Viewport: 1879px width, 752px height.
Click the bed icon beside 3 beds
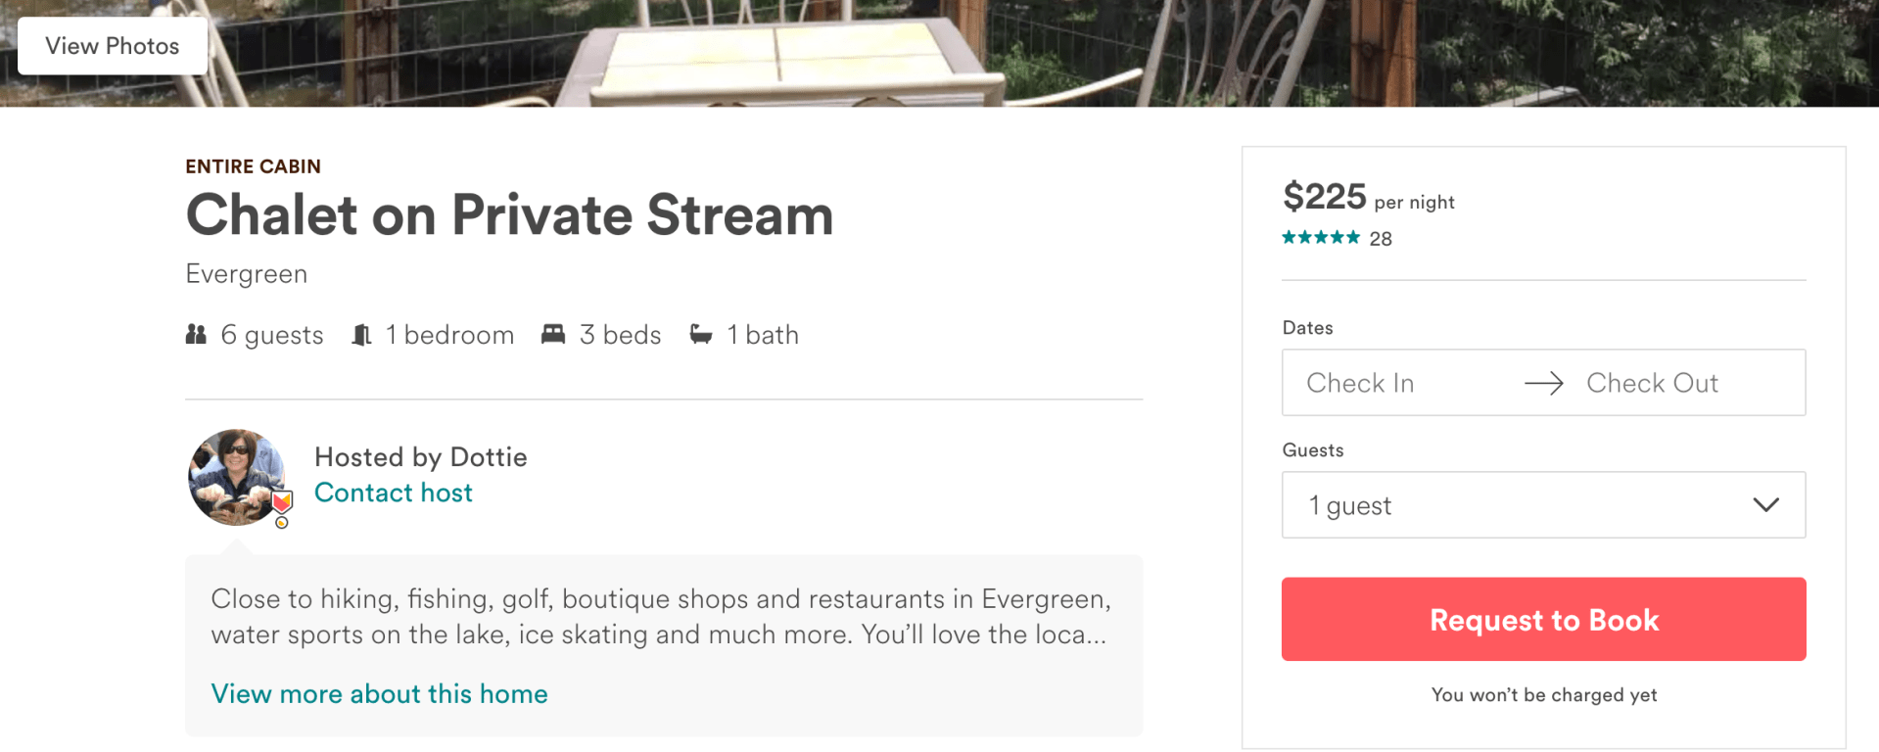553,335
